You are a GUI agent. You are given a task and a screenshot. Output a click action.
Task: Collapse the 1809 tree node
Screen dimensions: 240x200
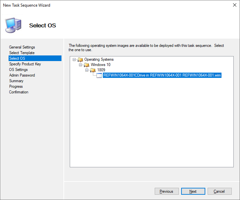click(x=87, y=70)
